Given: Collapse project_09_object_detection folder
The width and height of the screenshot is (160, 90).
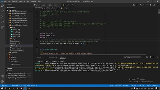Looking at the screenshot, I should pos(20,25).
